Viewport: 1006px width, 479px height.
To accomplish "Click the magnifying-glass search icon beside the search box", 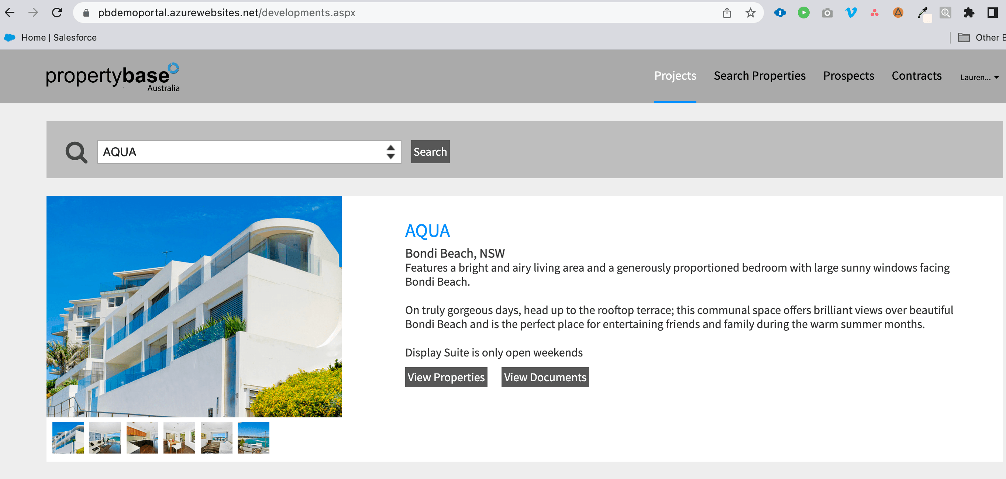I will [x=76, y=152].
